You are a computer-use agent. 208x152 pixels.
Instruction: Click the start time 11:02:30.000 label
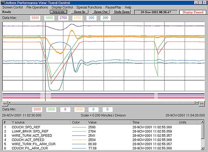[x=22, y=116]
